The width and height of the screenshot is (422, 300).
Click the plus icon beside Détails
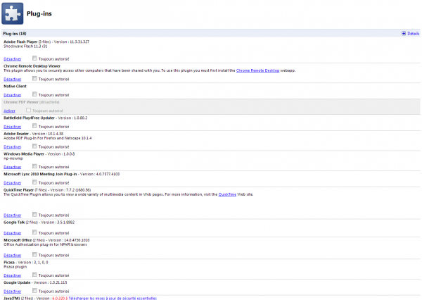404,33
